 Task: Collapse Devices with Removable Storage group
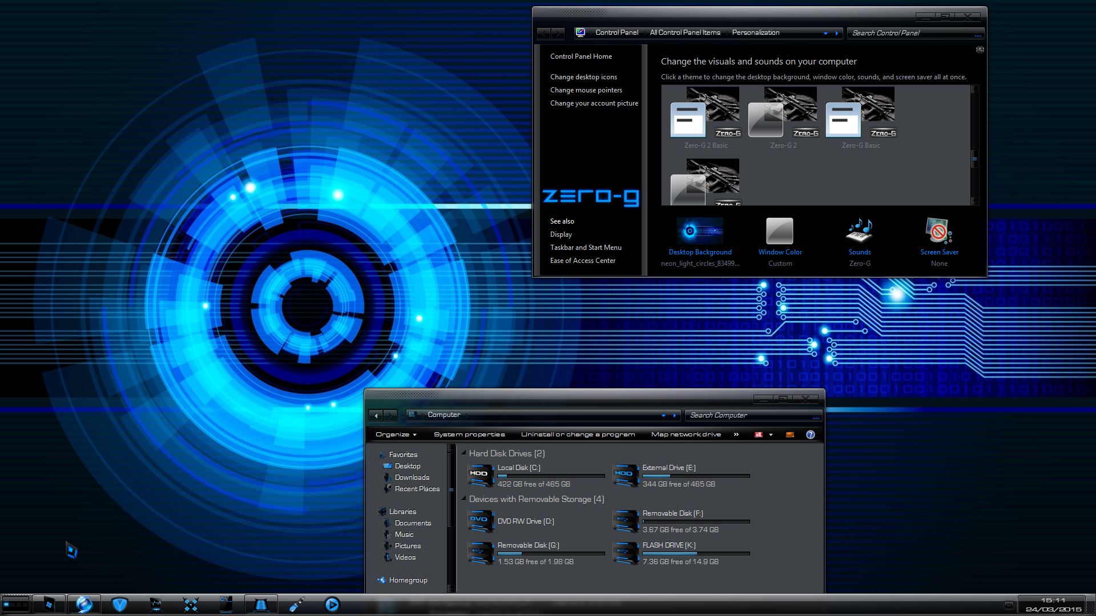point(464,499)
